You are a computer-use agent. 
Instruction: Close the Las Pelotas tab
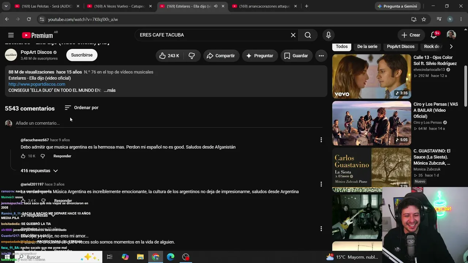(78, 6)
